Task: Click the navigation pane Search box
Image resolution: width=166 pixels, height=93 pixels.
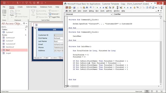Action: click(13, 27)
